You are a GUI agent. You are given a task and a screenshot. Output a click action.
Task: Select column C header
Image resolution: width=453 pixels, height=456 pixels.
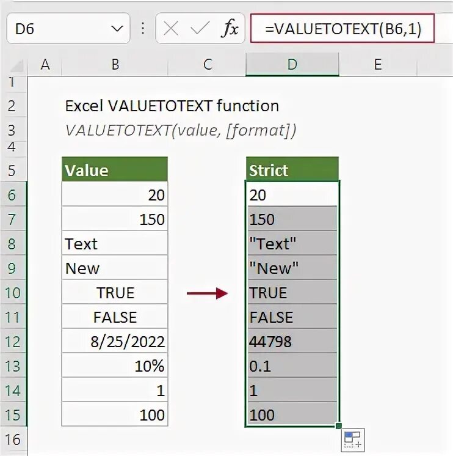pos(207,65)
